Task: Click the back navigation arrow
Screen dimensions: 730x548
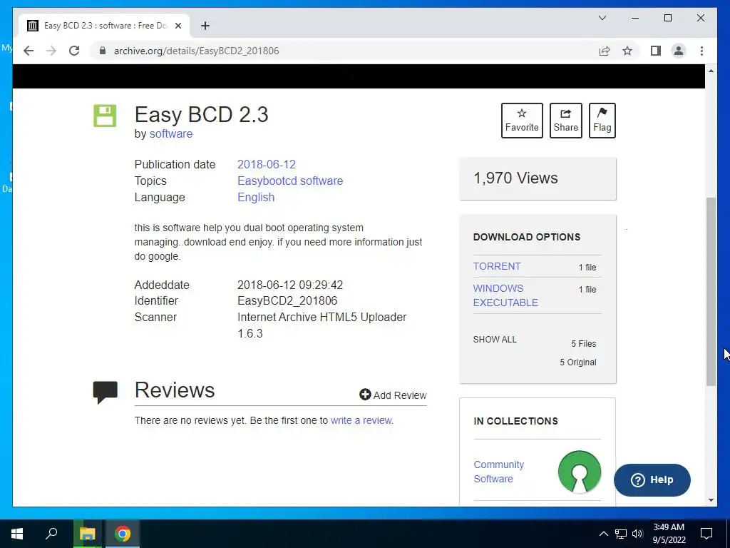Action: [x=29, y=51]
